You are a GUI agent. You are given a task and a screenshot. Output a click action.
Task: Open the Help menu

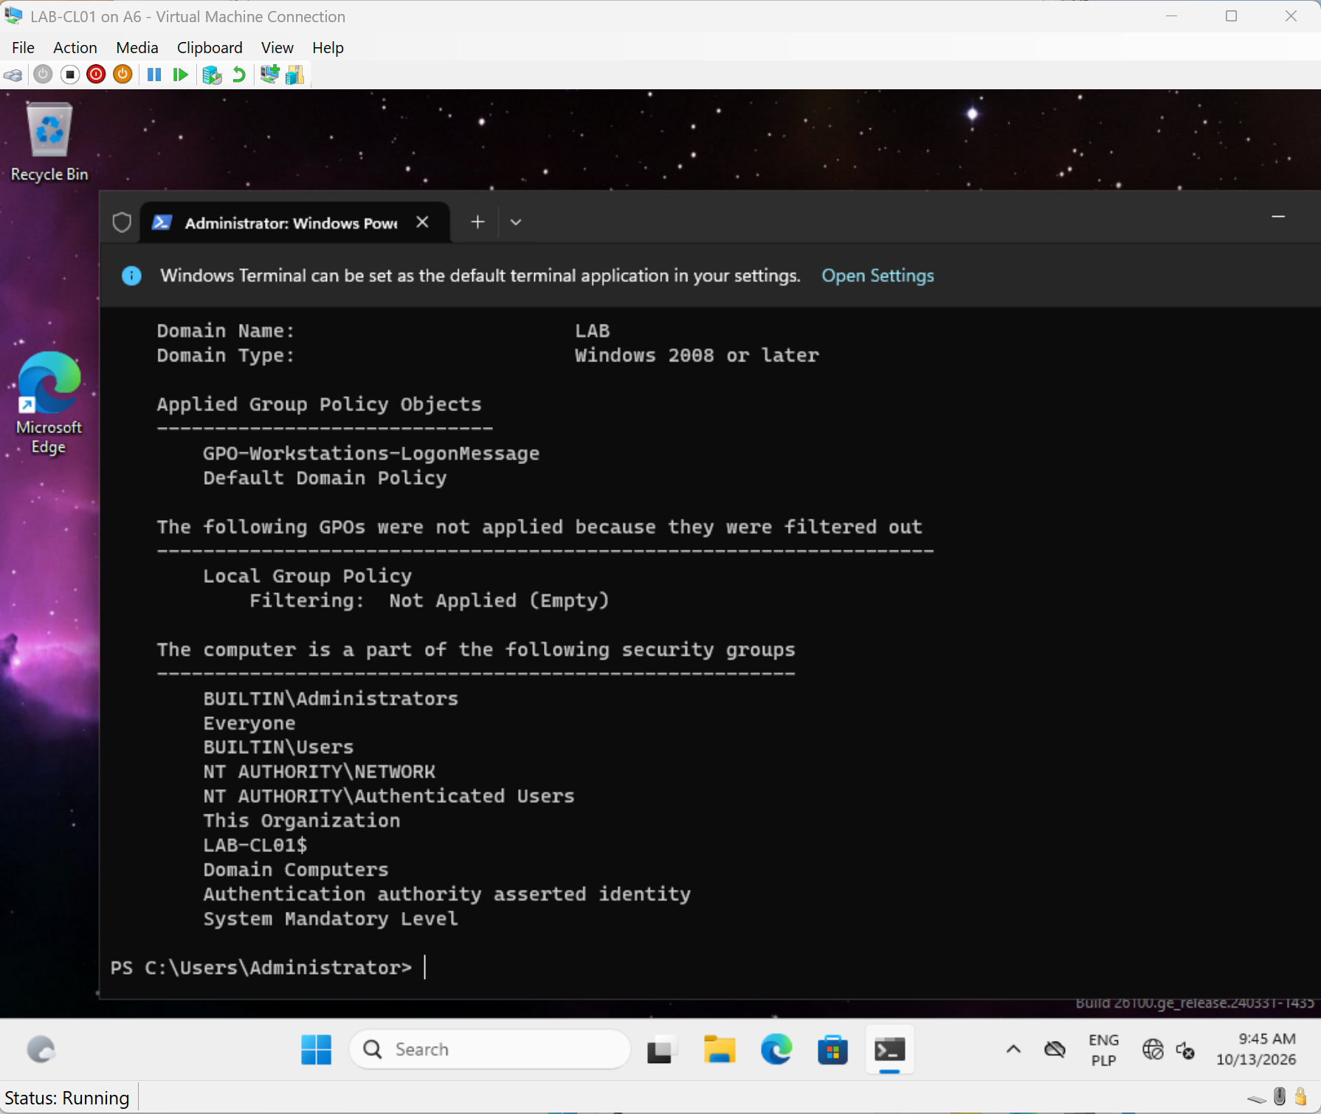click(328, 47)
